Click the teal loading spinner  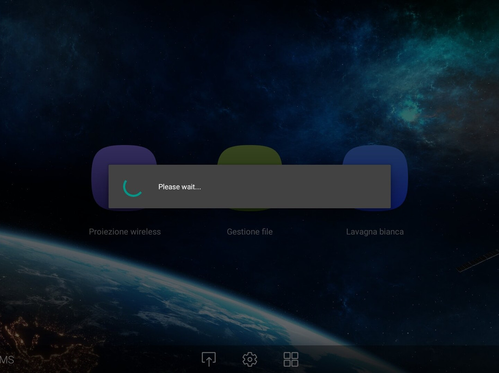point(133,187)
